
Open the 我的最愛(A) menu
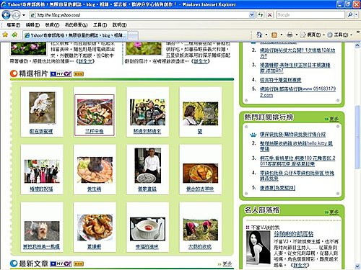coord(76,25)
